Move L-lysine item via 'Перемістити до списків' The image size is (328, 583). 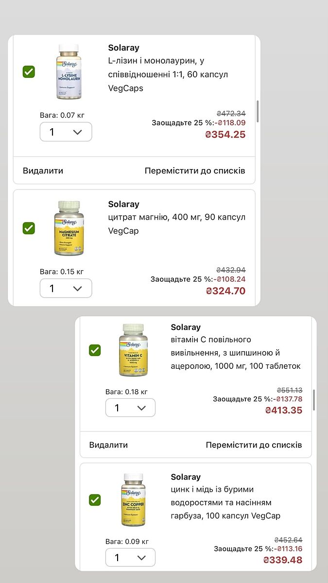tap(195, 171)
